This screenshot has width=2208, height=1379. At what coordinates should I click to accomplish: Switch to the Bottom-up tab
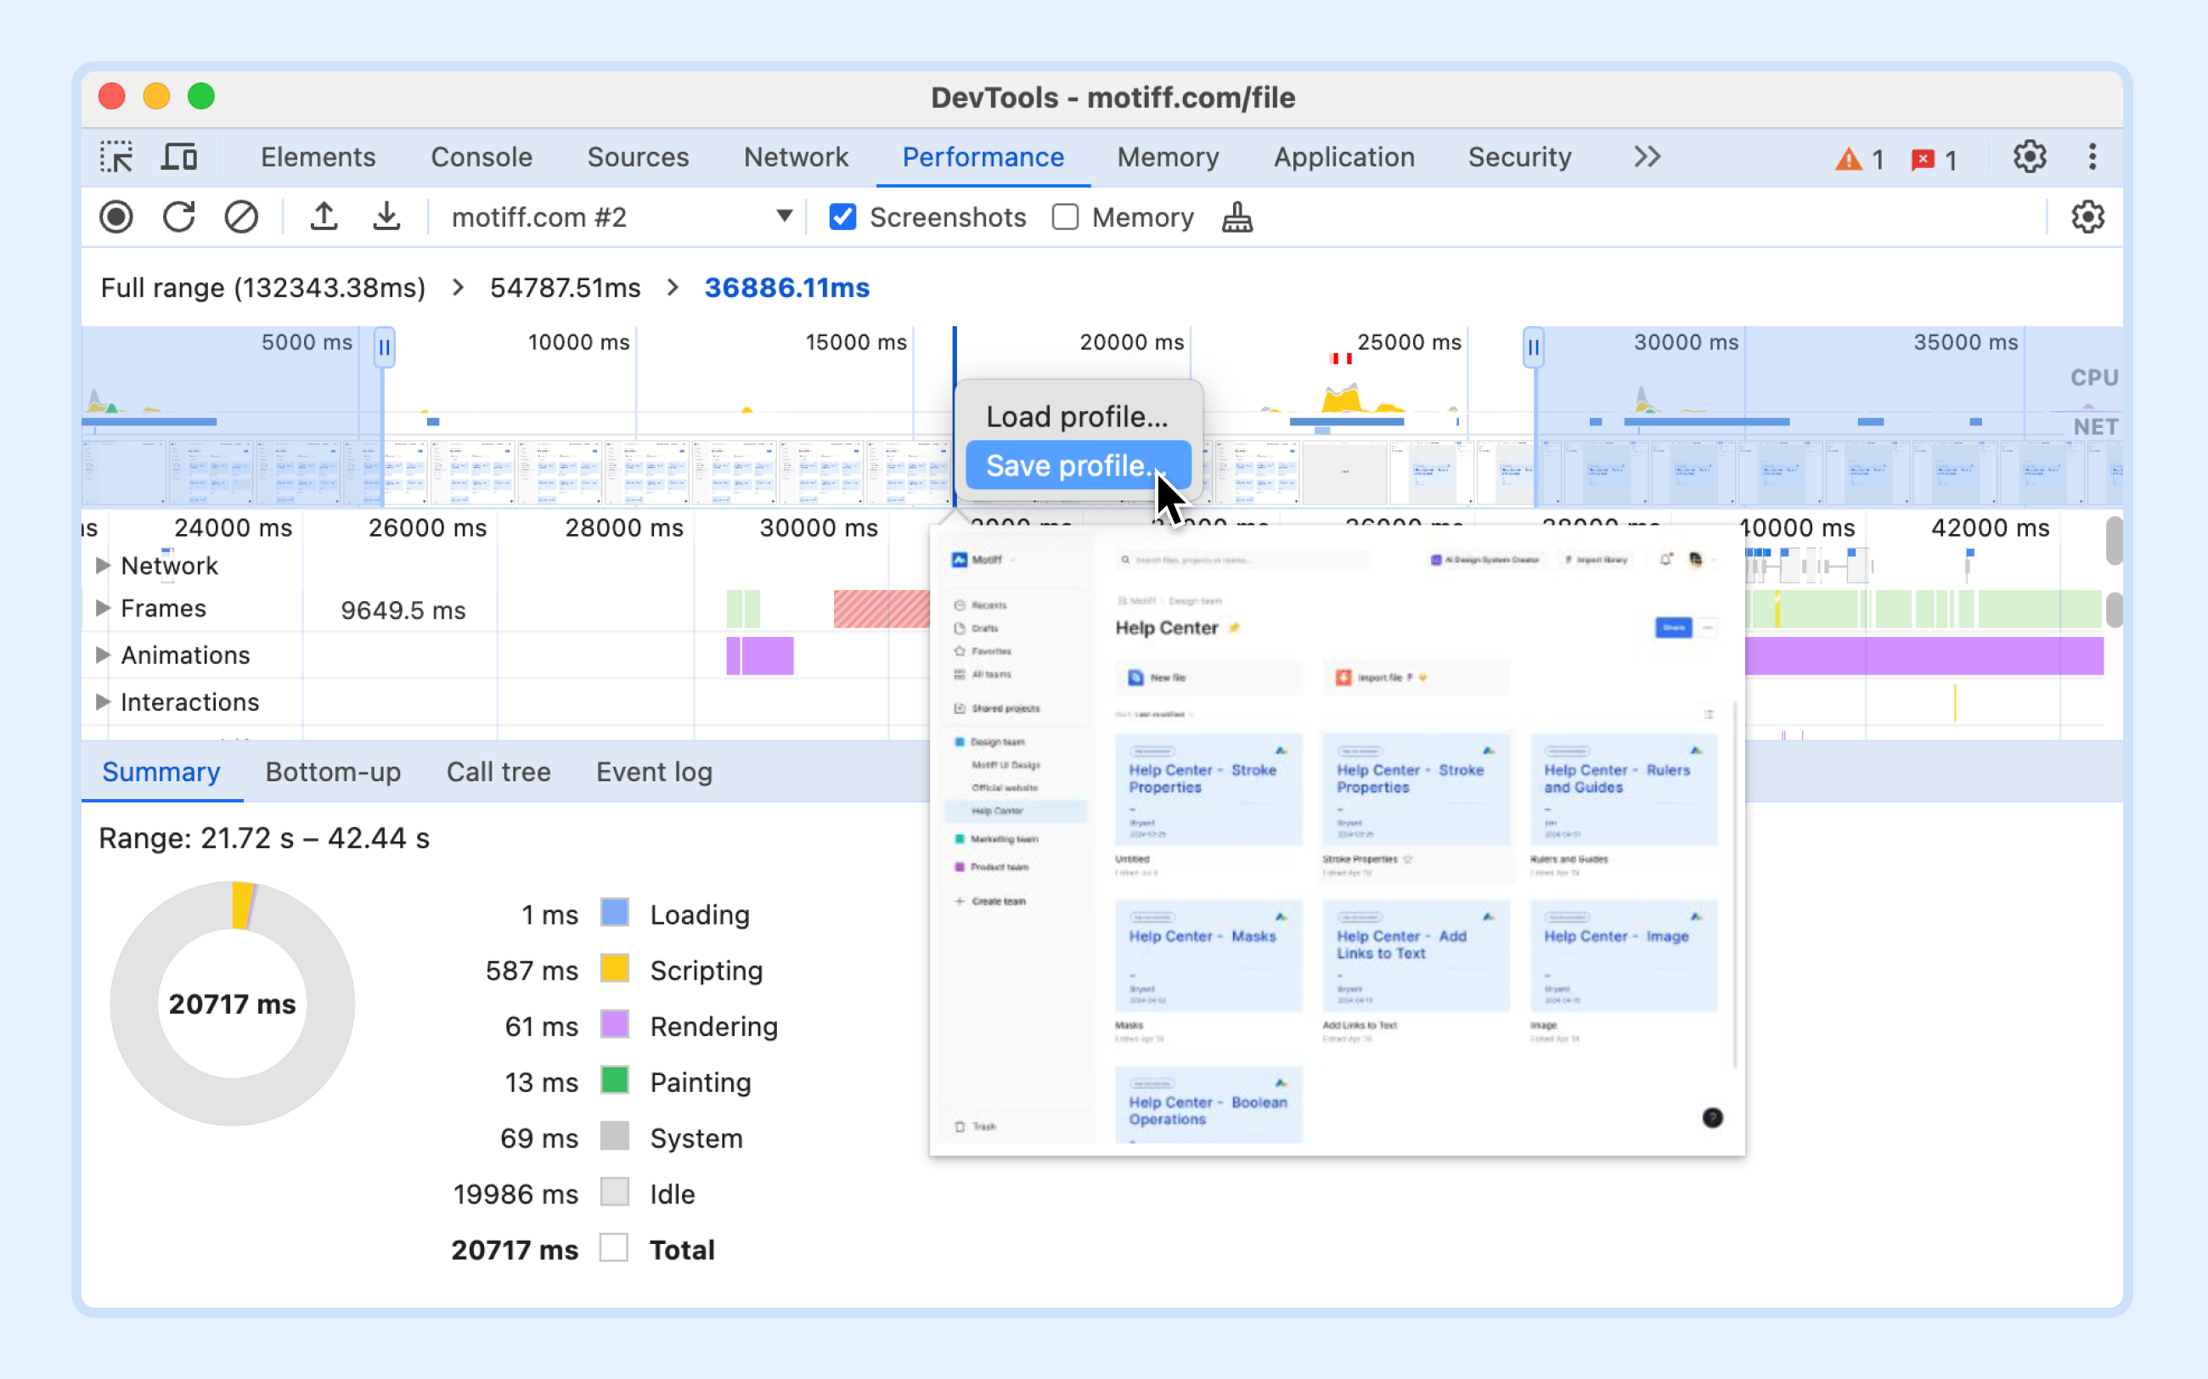click(333, 772)
